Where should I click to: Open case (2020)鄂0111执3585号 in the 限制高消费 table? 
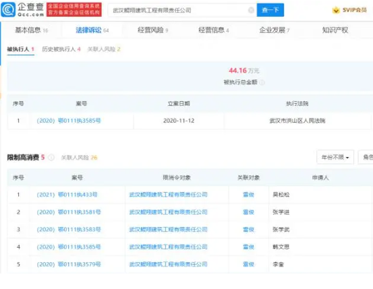pyautogui.click(x=69, y=247)
